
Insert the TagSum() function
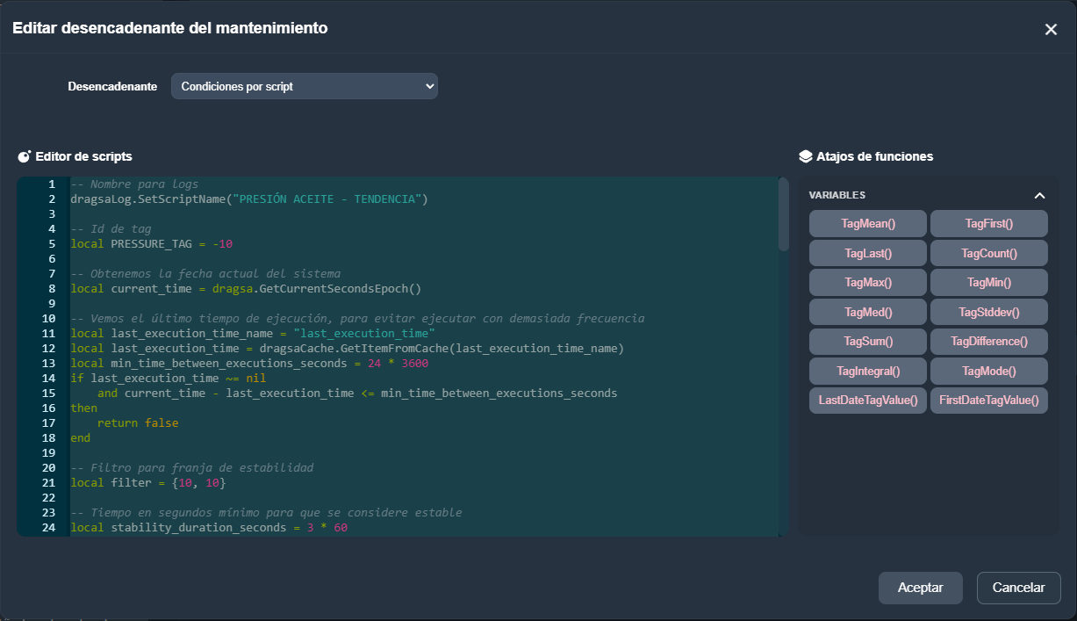(867, 341)
